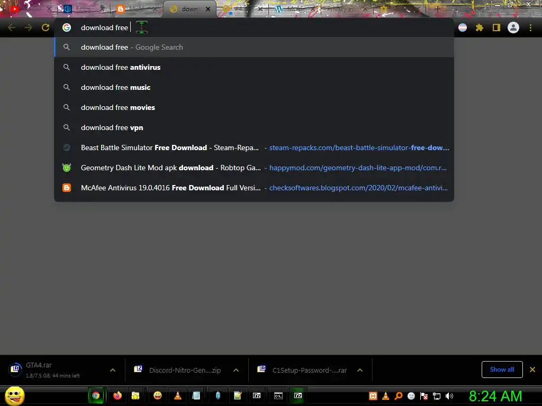Click the highlighted 7-Zip taskbar icon

point(297,395)
